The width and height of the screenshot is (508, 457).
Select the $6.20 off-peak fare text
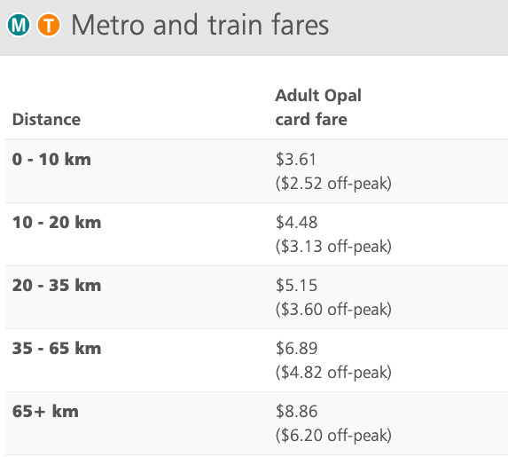point(333,435)
